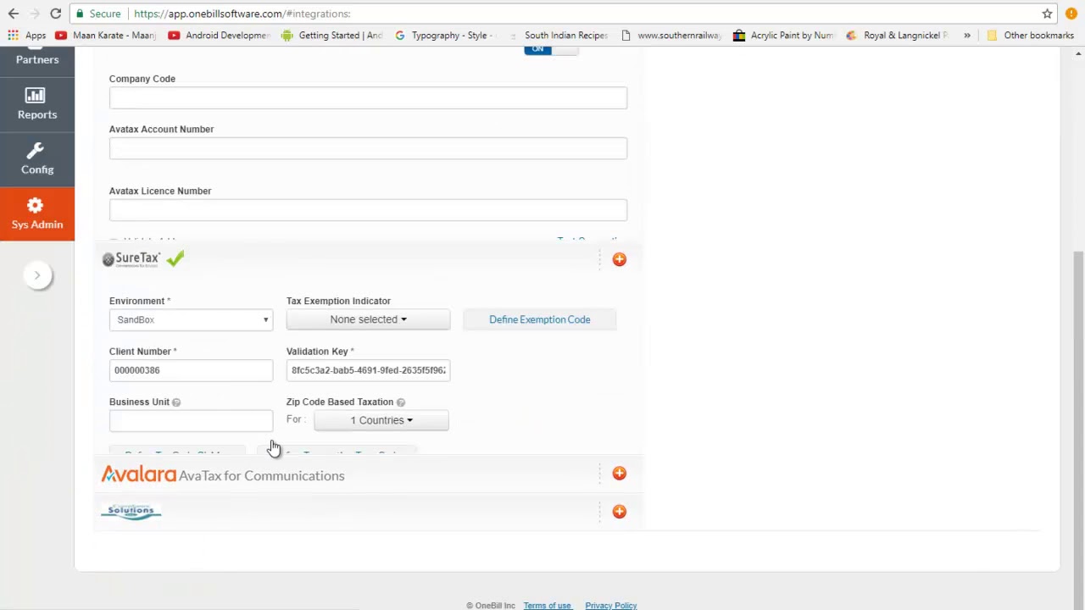Image resolution: width=1085 pixels, height=610 pixels.
Task: Expand the Avalara AvaTax for Communications section
Action: (x=620, y=474)
